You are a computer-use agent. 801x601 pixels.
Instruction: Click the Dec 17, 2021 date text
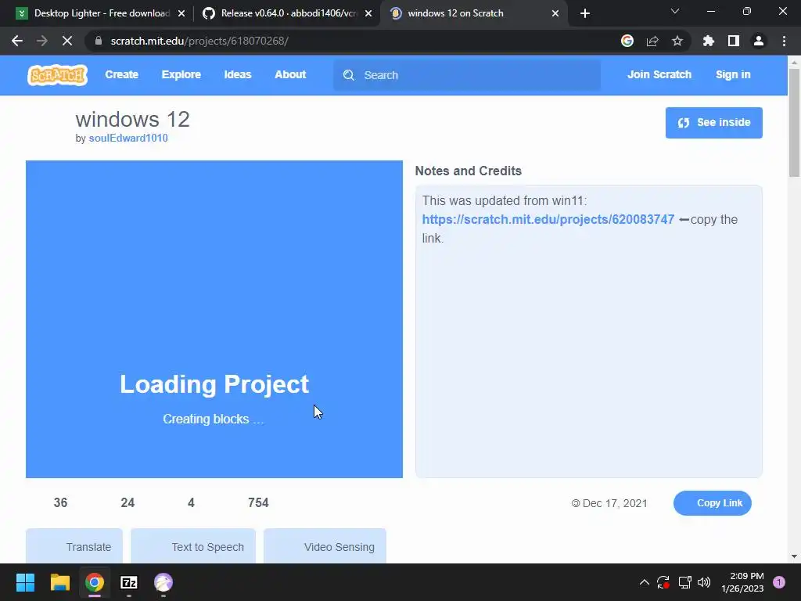click(x=615, y=503)
